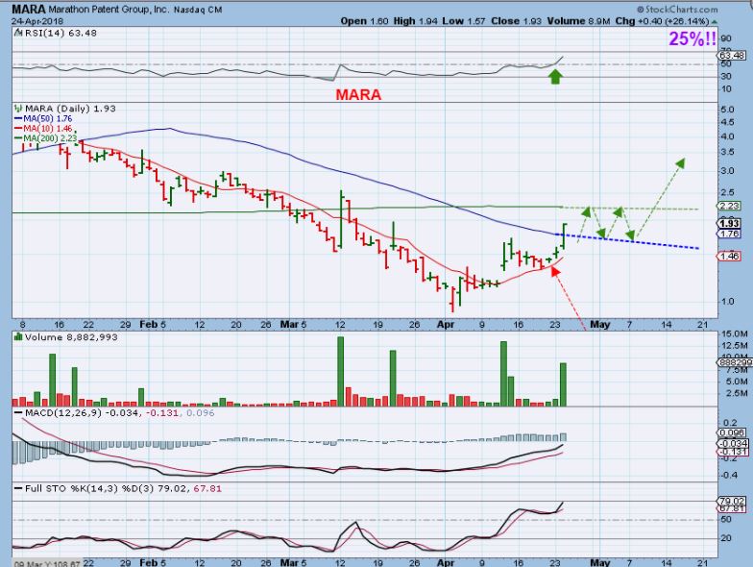Click the 1.93 last price tag on right axis
753x567 pixels.
(x=729, y=223)
